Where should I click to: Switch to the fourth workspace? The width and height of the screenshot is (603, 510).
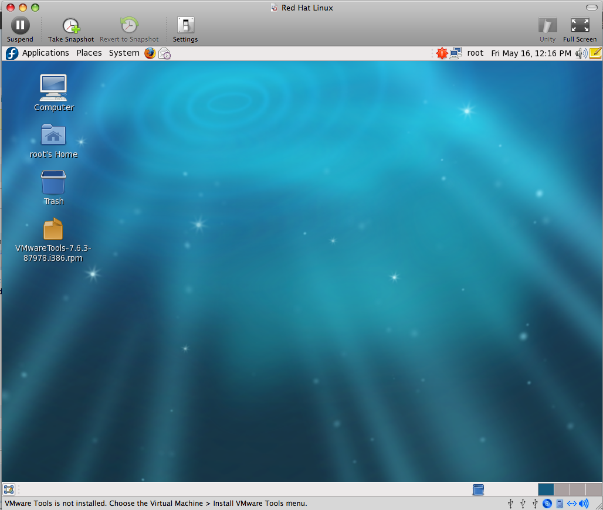pyautogui.click(x=594, y=489)
